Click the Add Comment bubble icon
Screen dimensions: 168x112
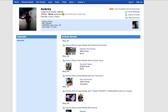pos(126,18)
